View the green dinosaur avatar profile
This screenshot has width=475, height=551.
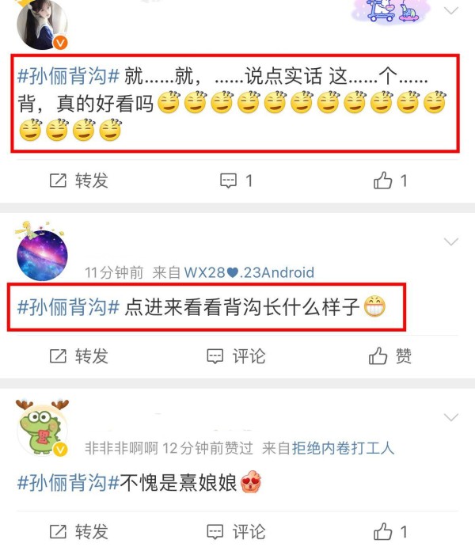[42, 429]
